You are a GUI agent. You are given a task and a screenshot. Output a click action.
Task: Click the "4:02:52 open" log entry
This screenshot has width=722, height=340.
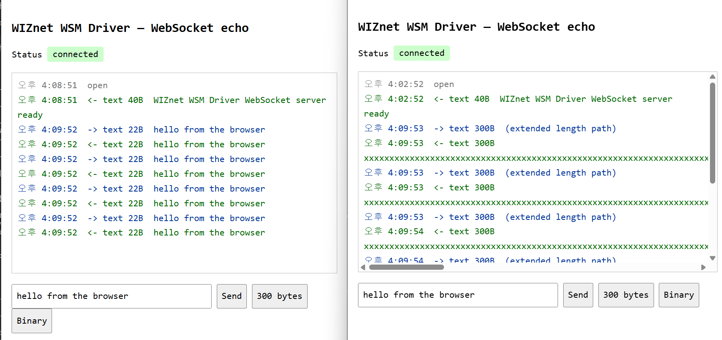pos(409,84)
